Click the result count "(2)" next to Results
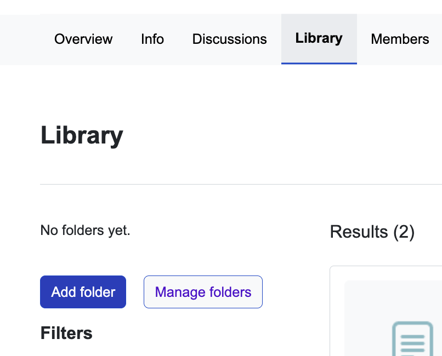The image size is (442, 356). (404, 232)
